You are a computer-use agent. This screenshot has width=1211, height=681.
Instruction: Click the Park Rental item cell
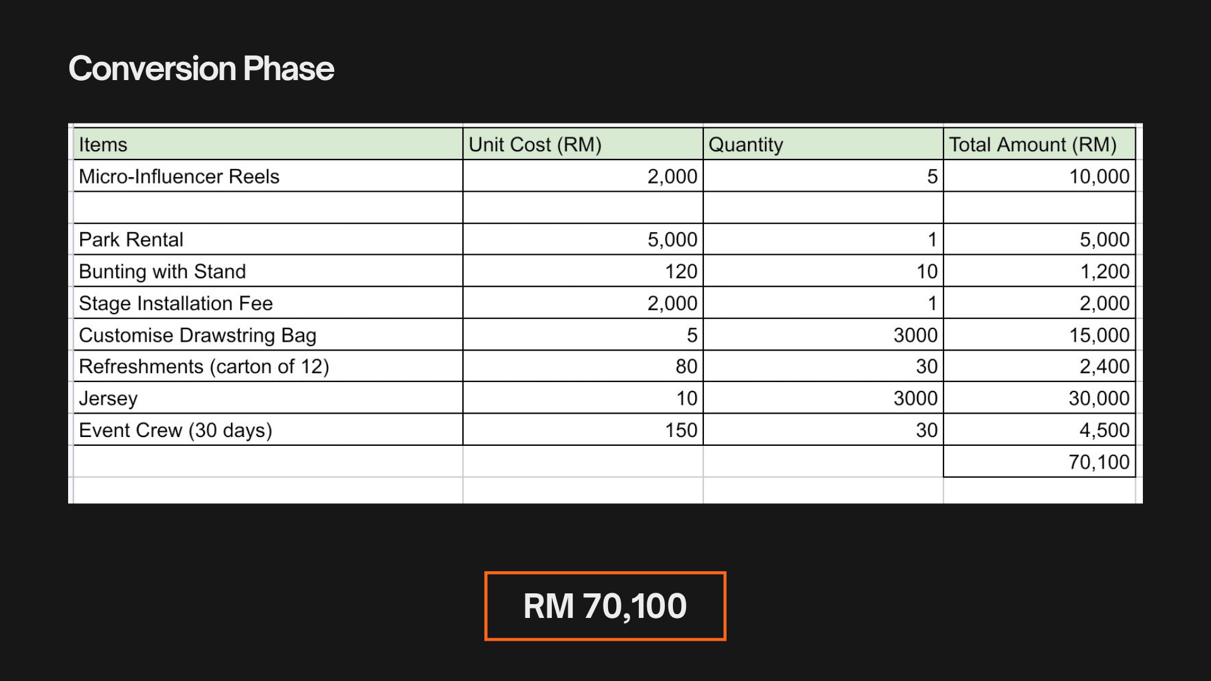click(268, 239)
